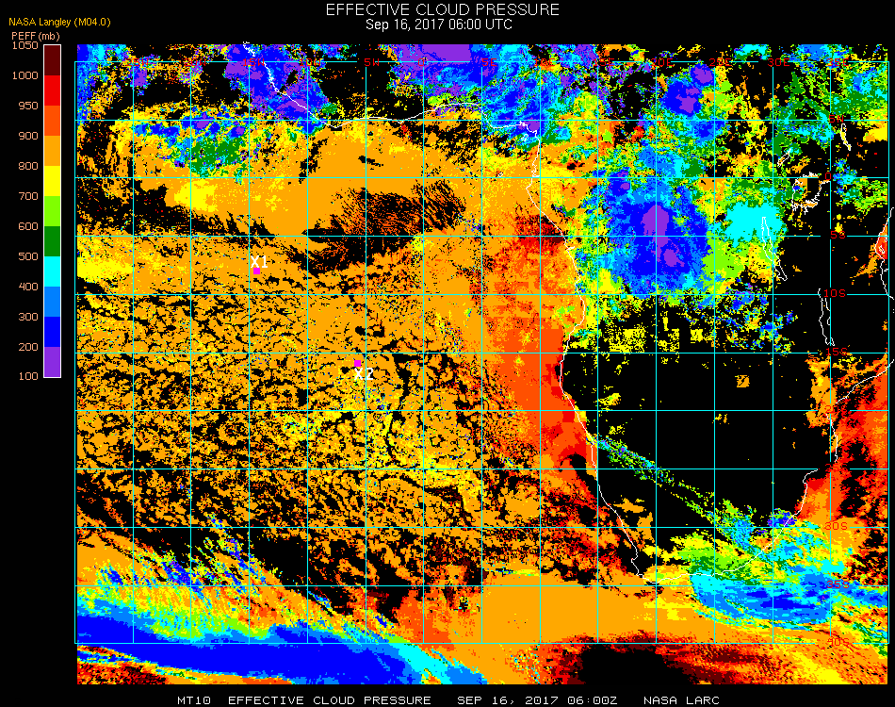
Task: Click the '900' legend value
Action: [28, 136]
